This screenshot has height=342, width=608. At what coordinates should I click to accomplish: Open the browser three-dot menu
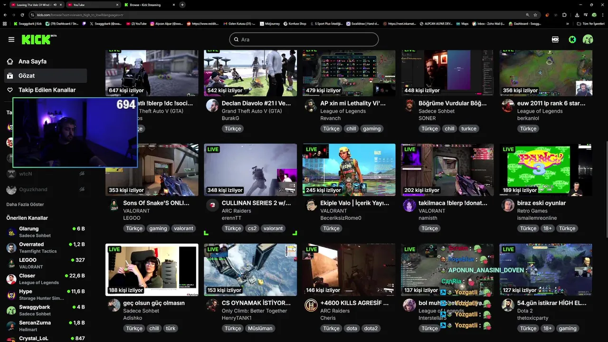click(602, 15)
